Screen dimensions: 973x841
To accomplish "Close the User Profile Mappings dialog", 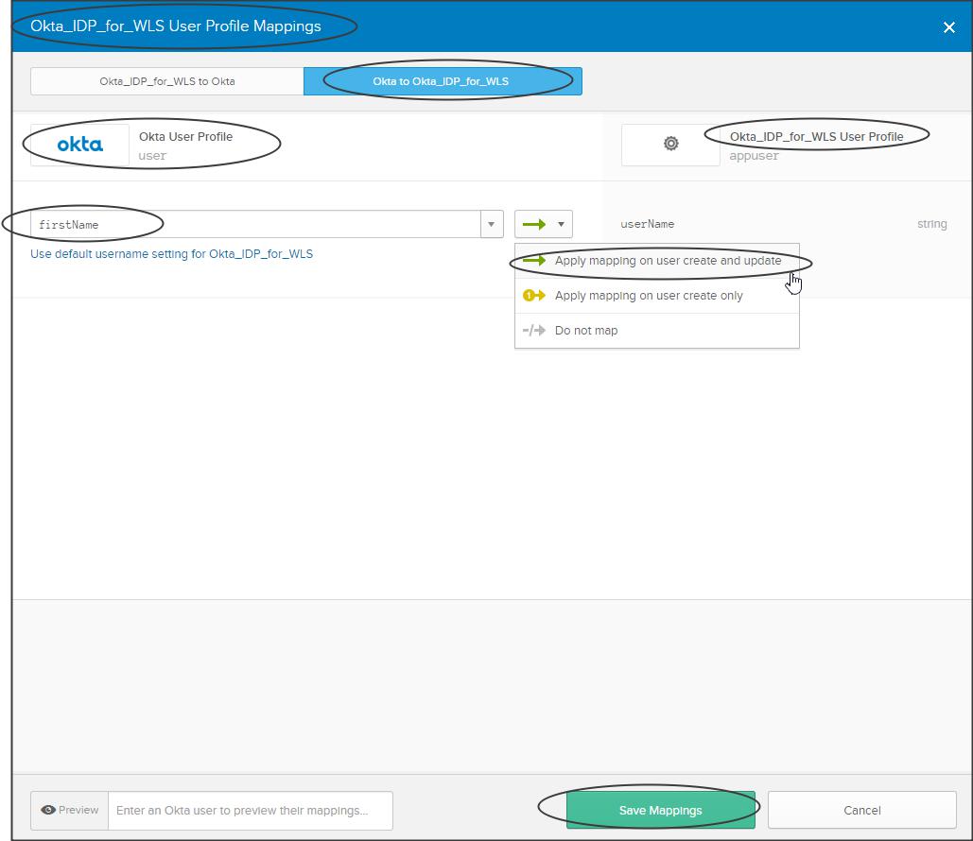I will coord(948,27).
